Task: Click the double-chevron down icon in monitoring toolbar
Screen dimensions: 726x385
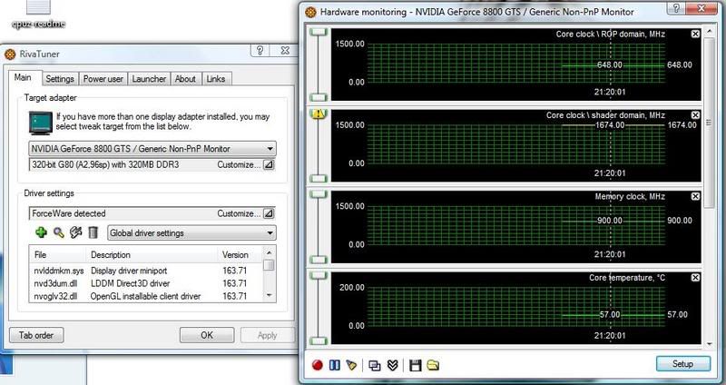Action: tap(393, 366)
